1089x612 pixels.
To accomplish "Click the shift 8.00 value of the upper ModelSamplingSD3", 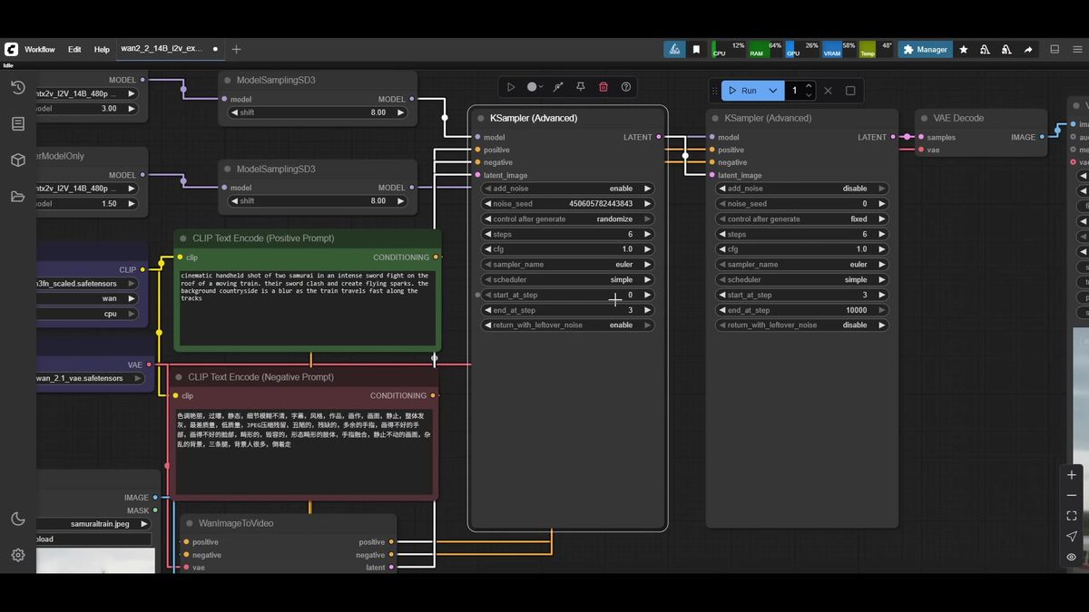I will [378, 112].
